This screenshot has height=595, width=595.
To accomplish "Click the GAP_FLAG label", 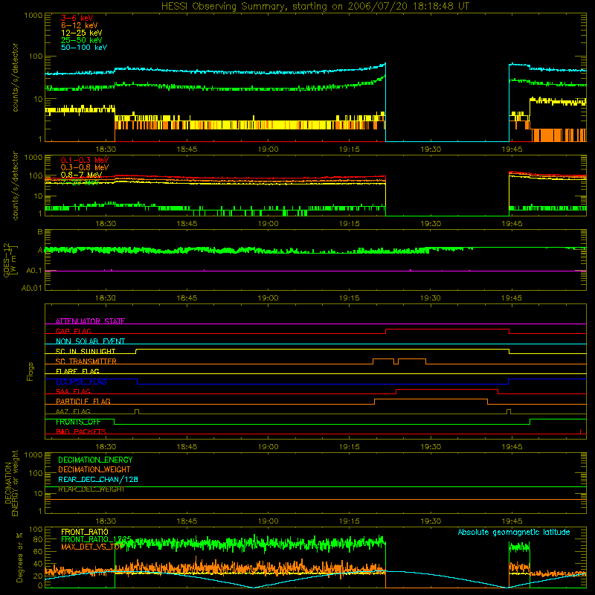I will tap(73, 331).
